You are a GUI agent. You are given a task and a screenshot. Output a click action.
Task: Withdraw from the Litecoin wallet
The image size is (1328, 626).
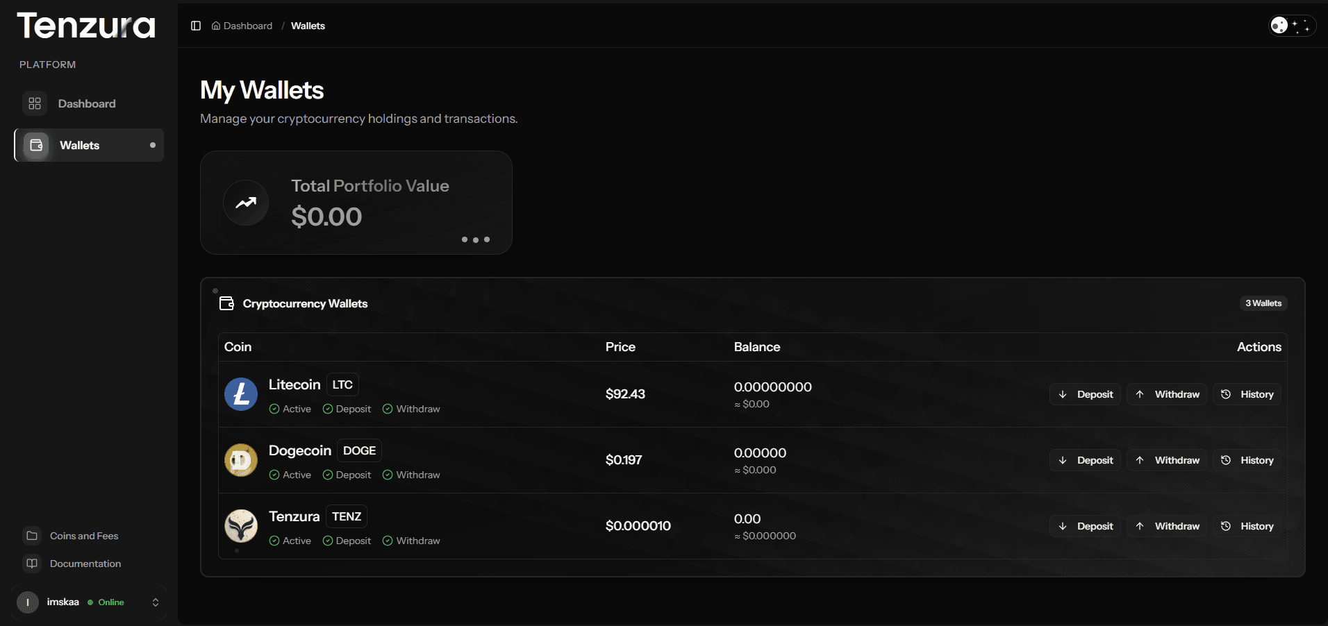click(1167, 394)
